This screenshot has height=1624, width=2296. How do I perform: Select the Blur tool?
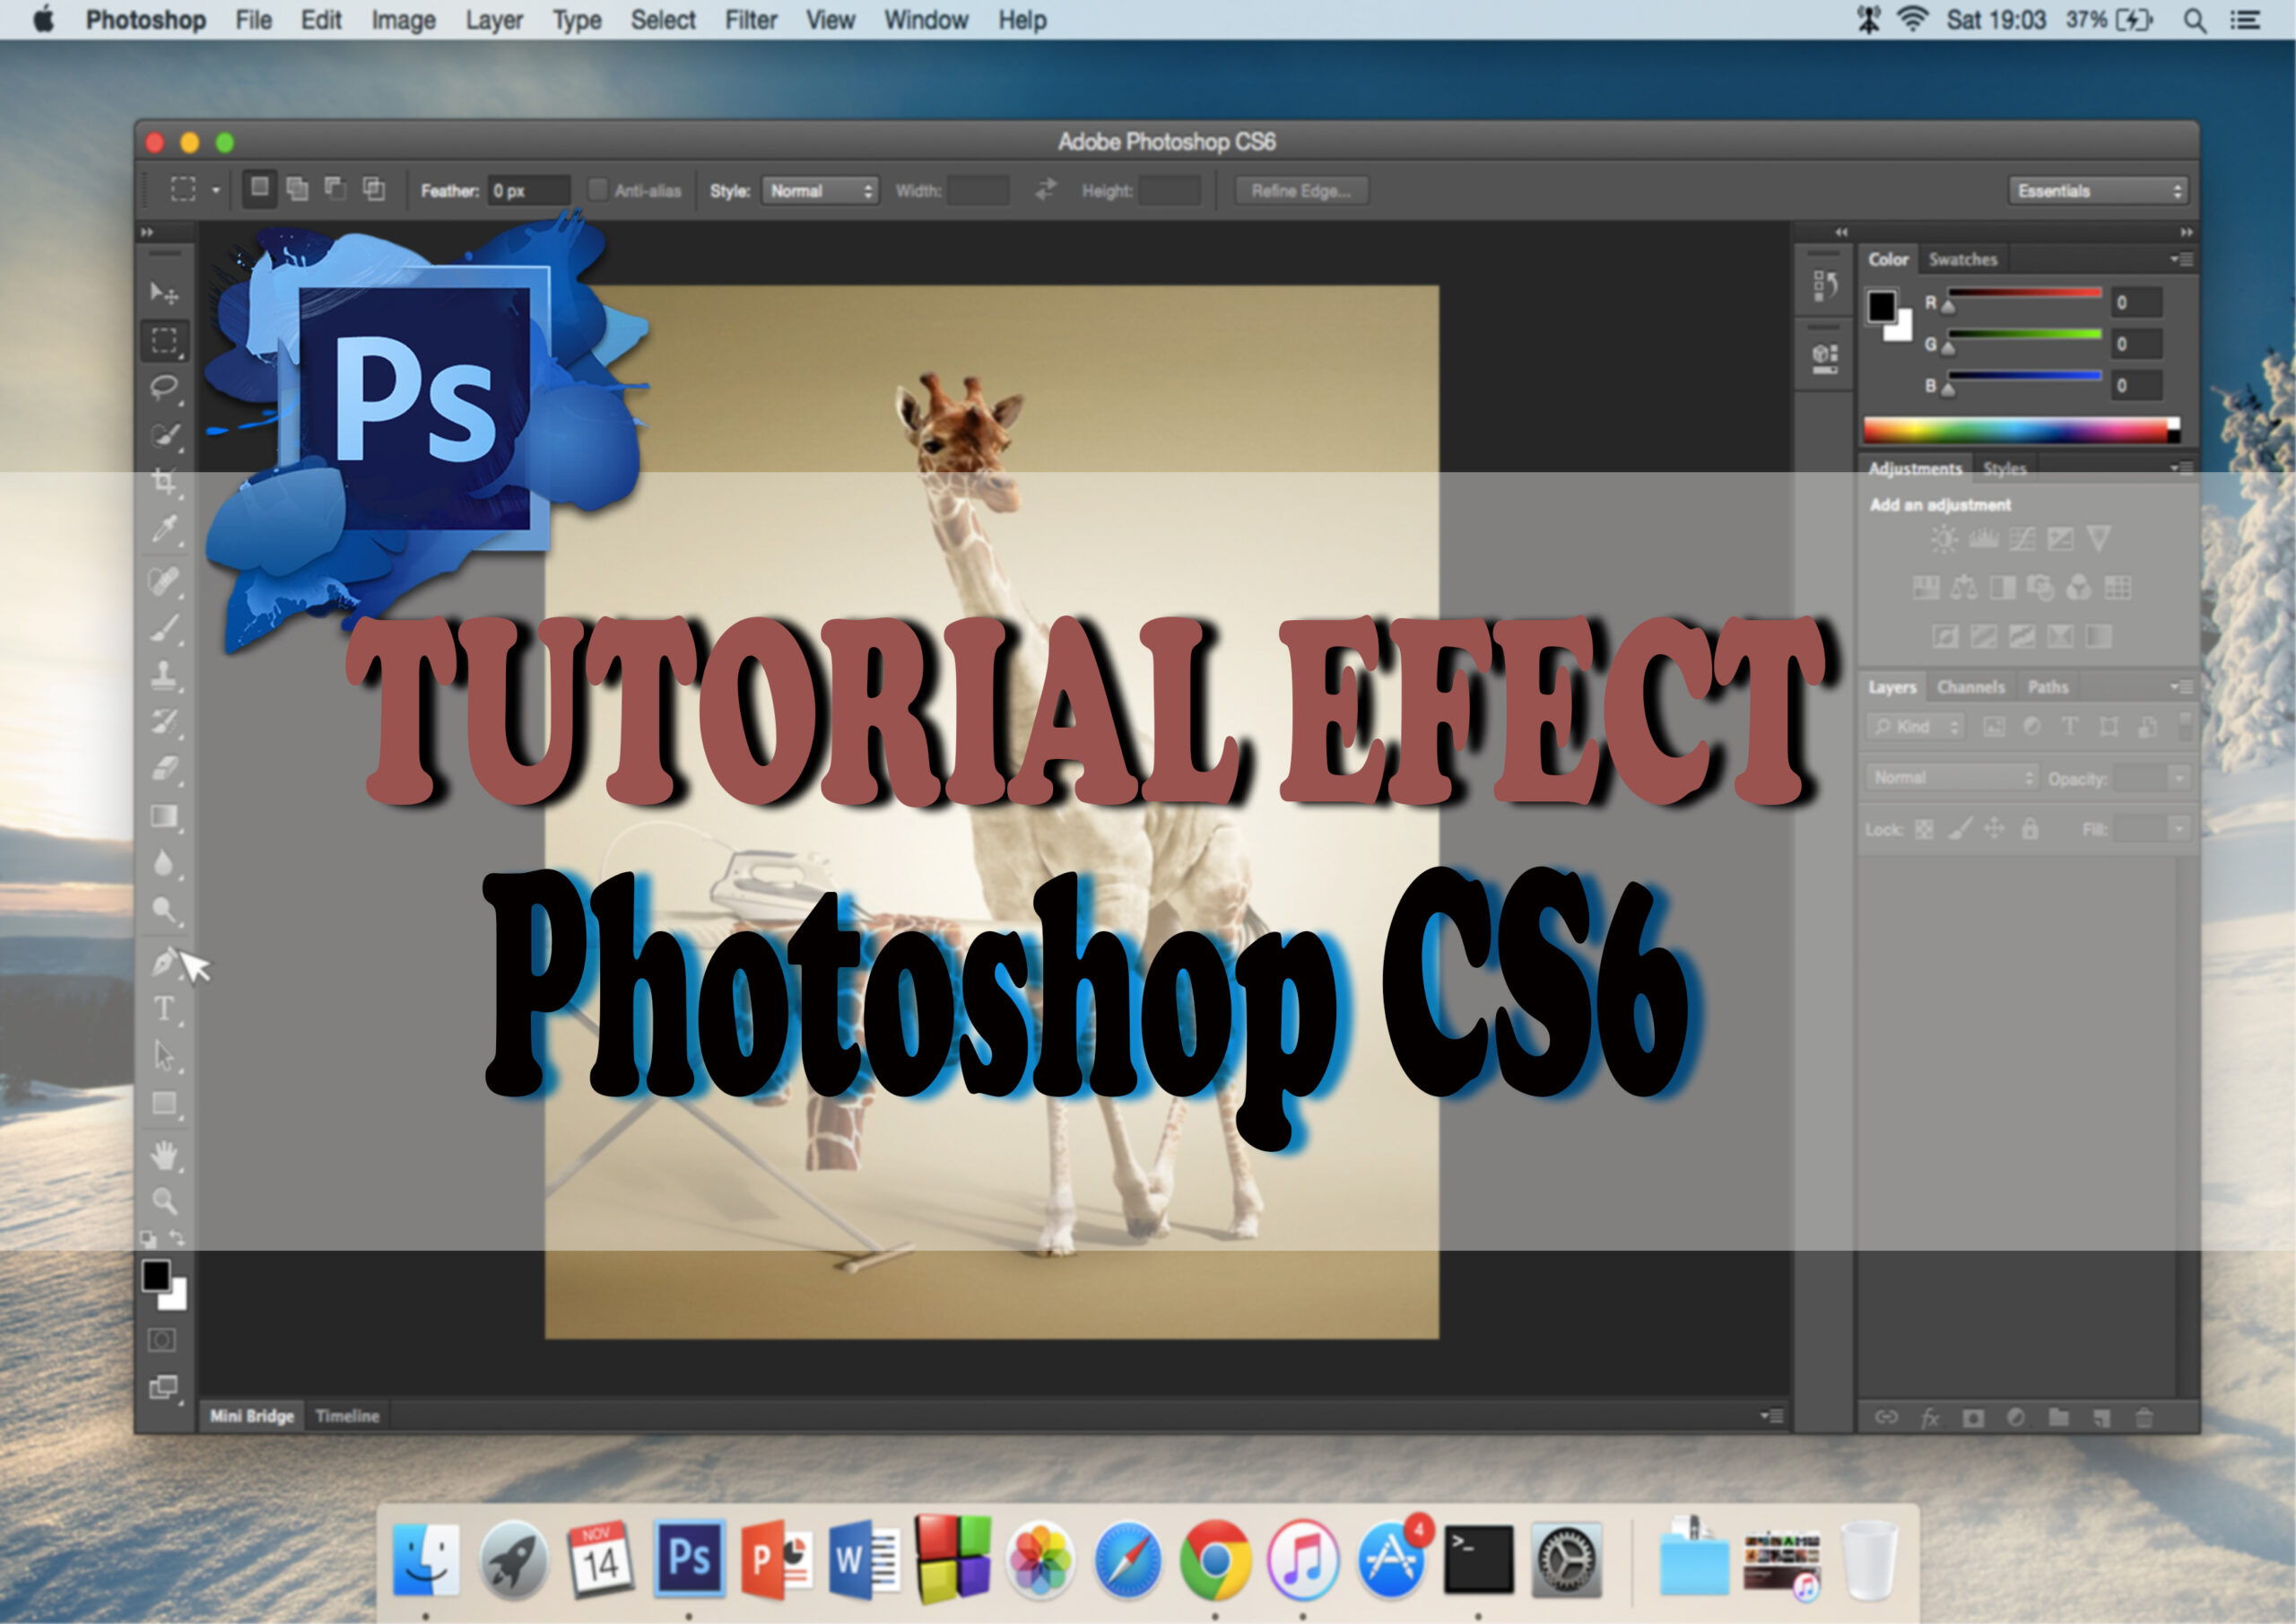pyautogui.click(x=164, y=863)
